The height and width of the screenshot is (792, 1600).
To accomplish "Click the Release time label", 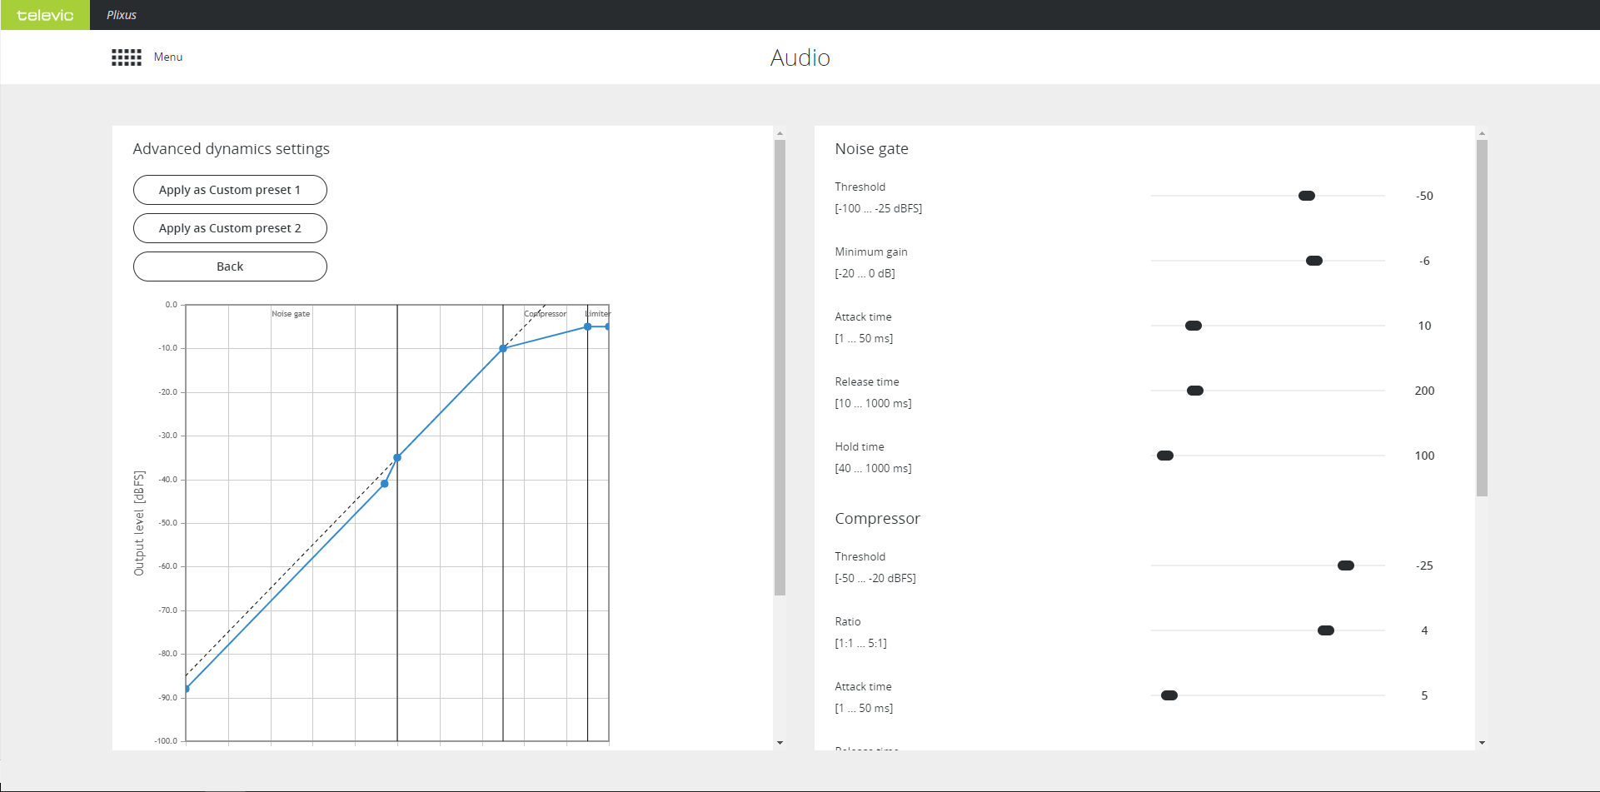I will 867,382.
